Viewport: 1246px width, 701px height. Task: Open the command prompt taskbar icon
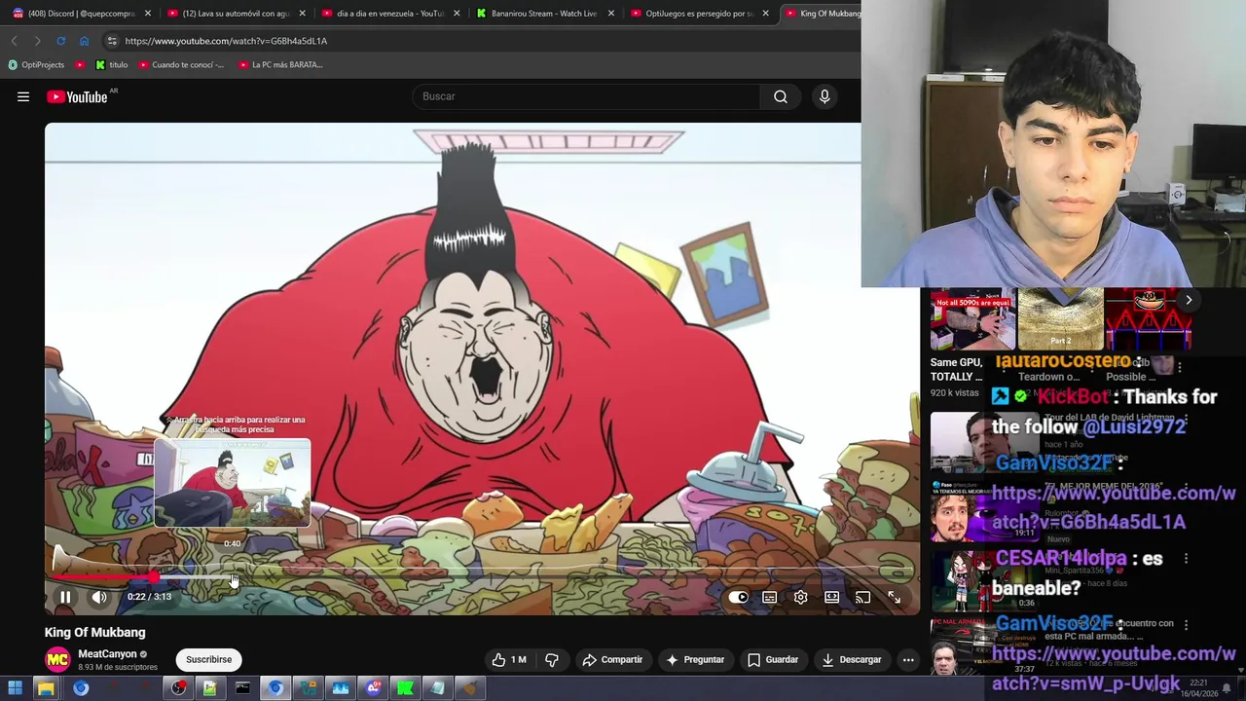tap(242, 688)
